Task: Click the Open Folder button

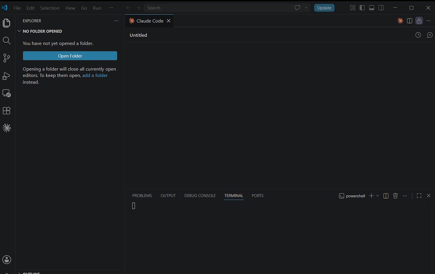Action: [x=70, y=56]
